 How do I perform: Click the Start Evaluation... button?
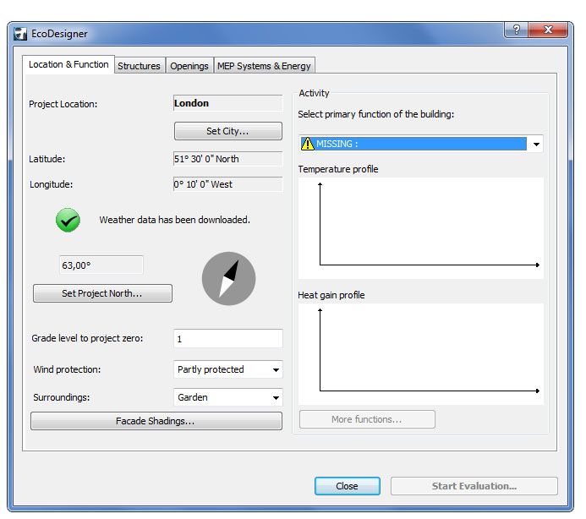tap(474, 486)
